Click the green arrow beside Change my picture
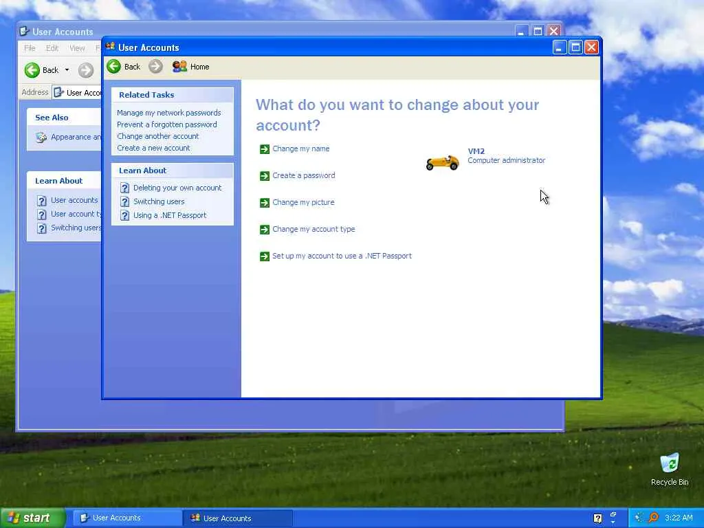Screen dimensions: 704x528 pyautogui.click(x=265, y=203)
